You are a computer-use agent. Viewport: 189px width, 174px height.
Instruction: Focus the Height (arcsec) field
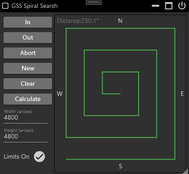(x=26, y=136)
